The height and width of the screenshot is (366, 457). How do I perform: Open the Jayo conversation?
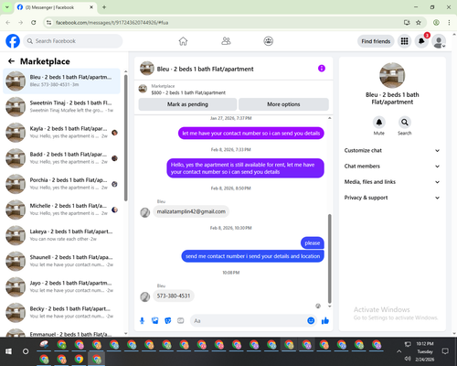(61, 287)
